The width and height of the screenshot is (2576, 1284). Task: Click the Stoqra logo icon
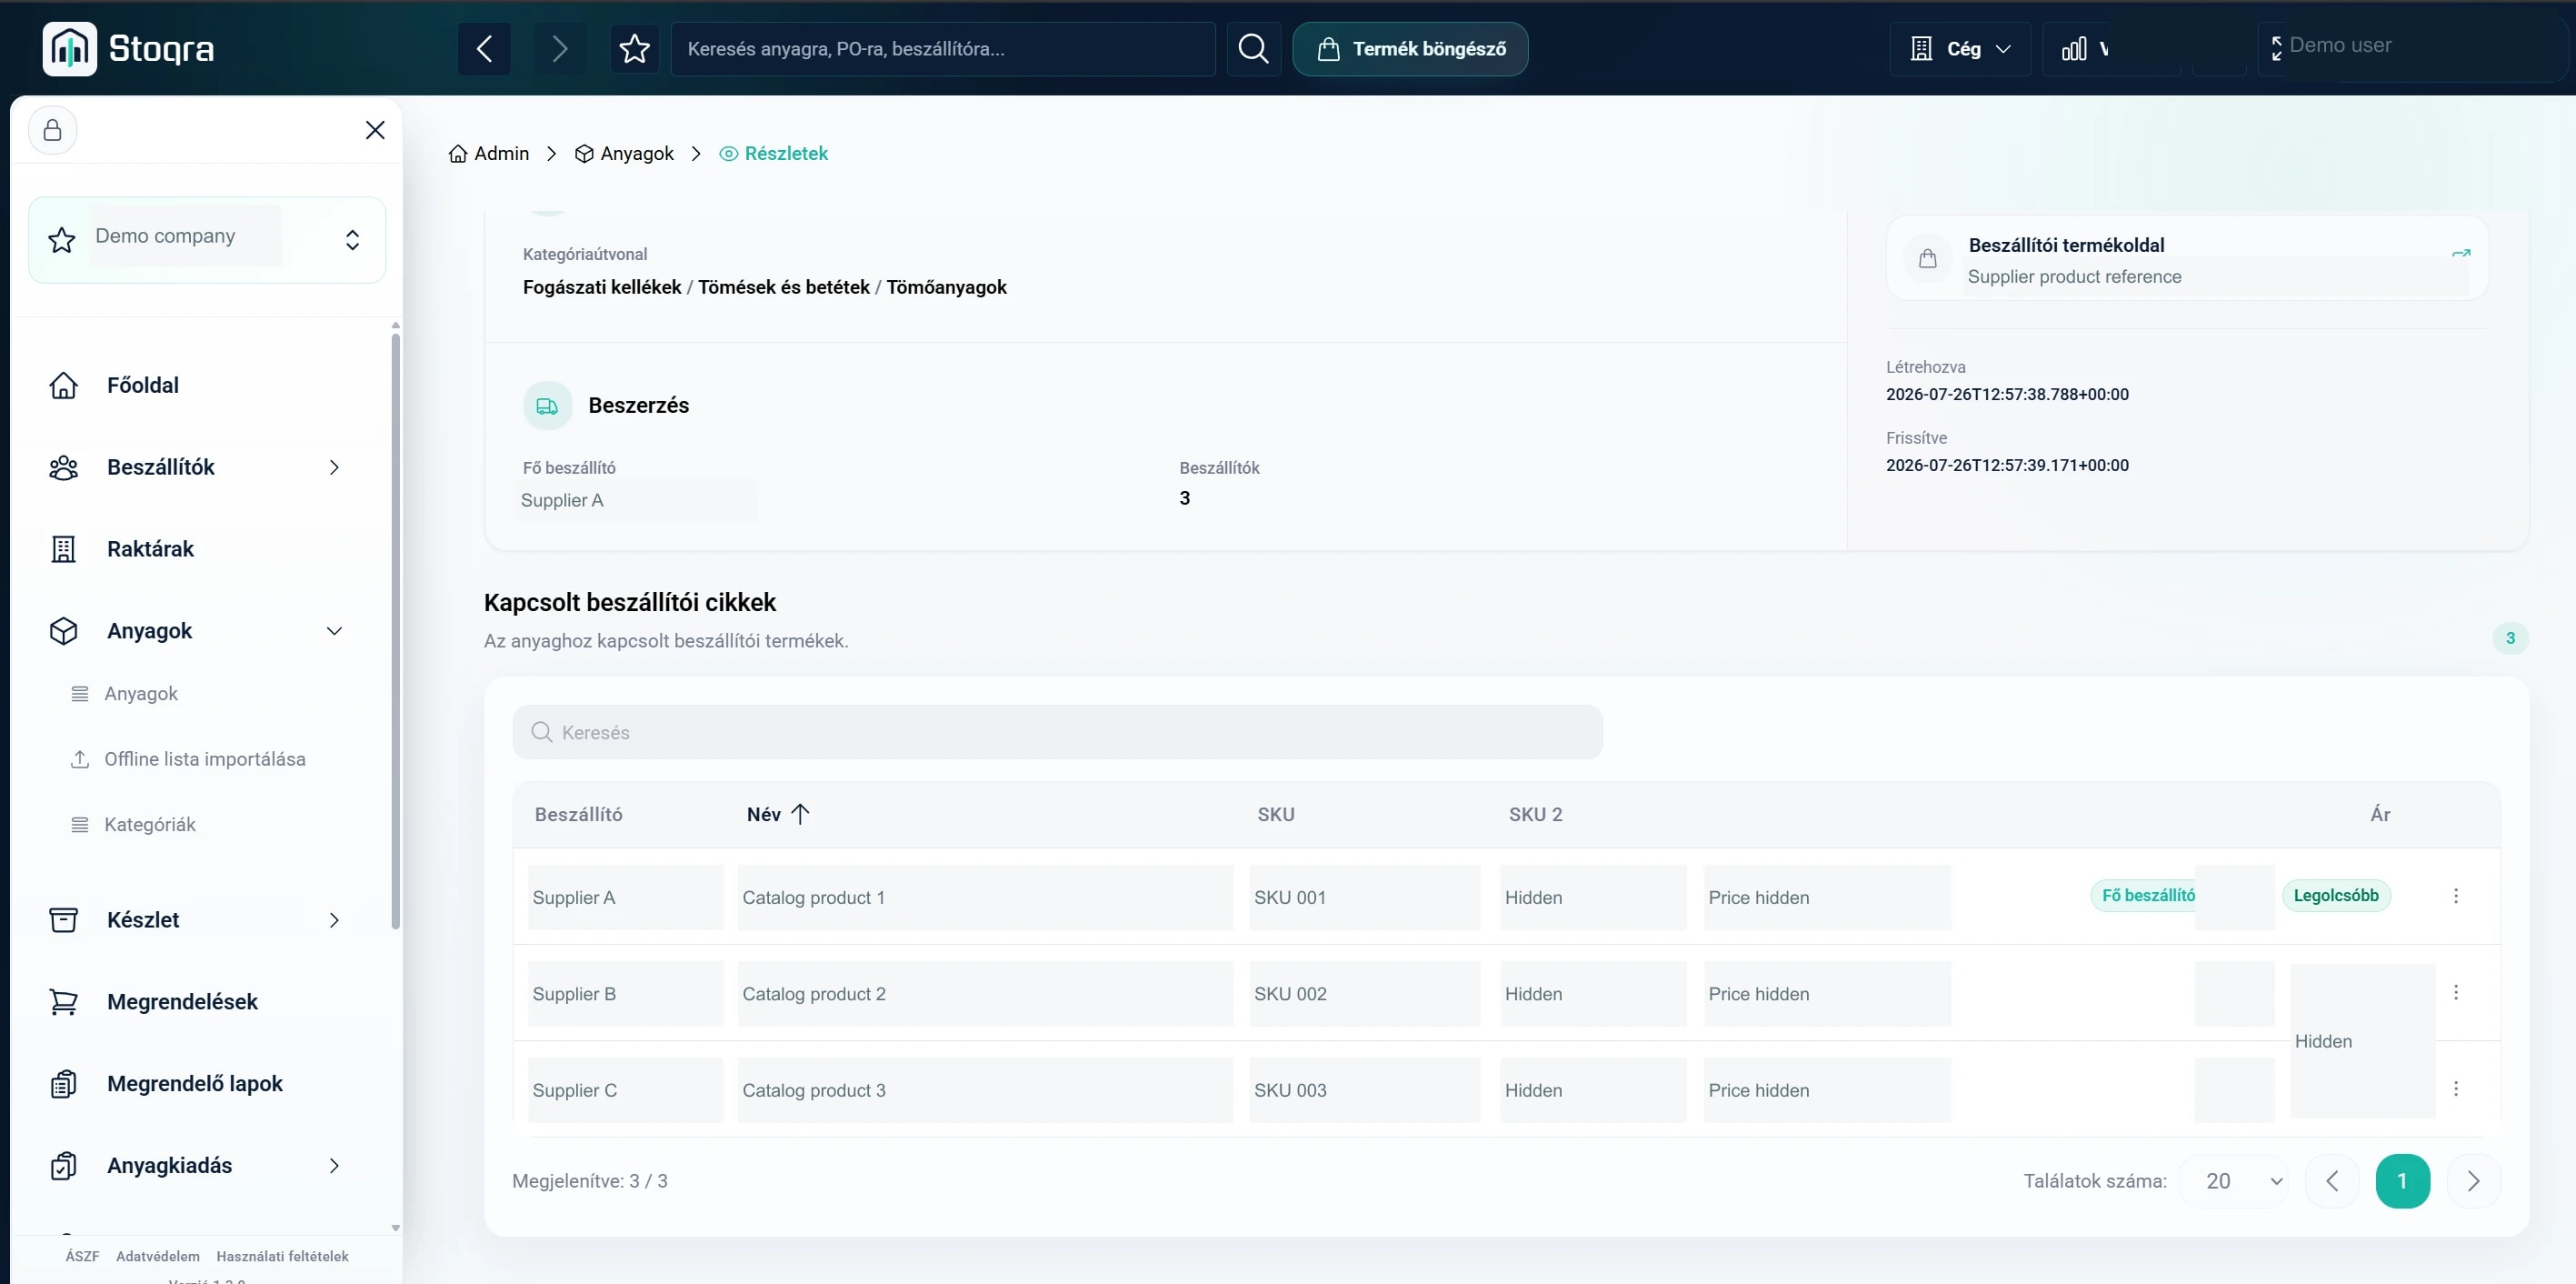tap(69, 48)
